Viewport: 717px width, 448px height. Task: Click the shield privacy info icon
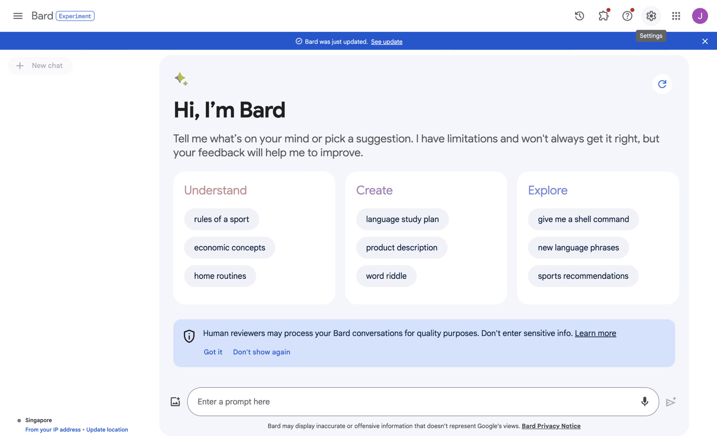coord(189,336)
